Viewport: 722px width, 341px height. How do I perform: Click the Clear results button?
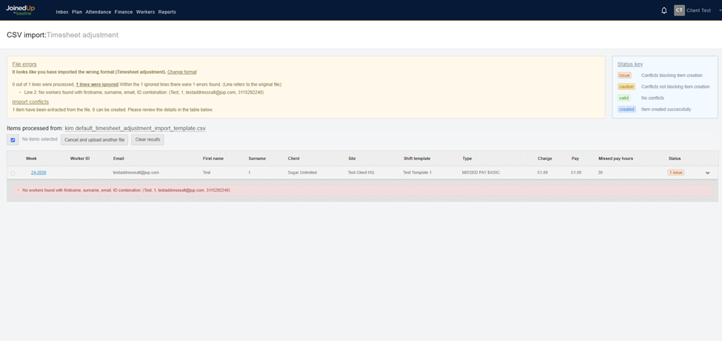coord(147,140)
